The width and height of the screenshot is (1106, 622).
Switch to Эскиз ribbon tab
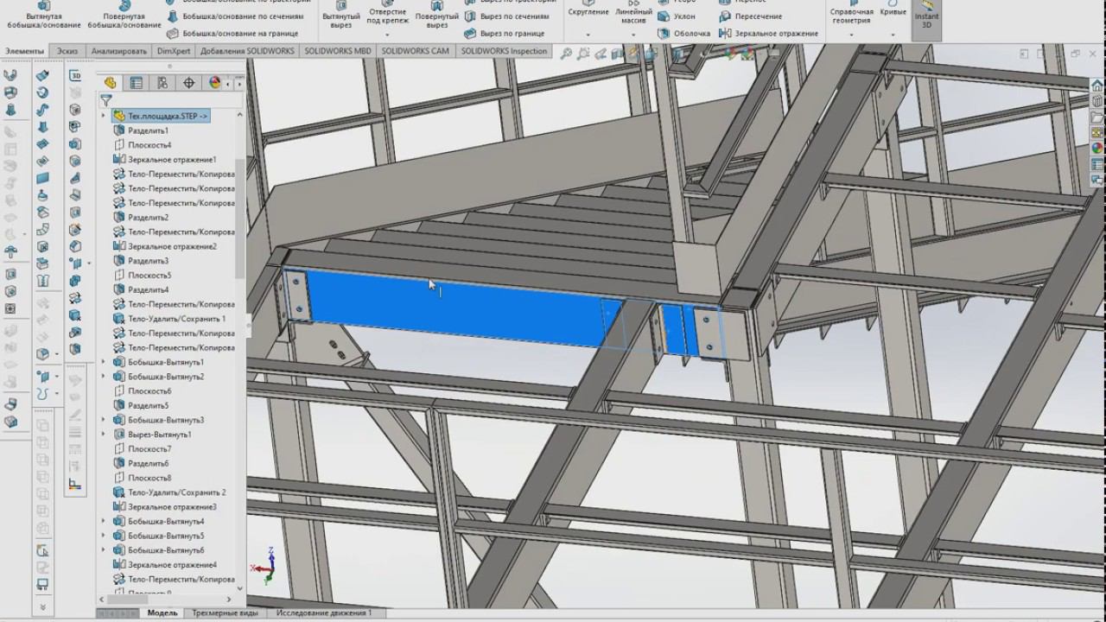67,51
